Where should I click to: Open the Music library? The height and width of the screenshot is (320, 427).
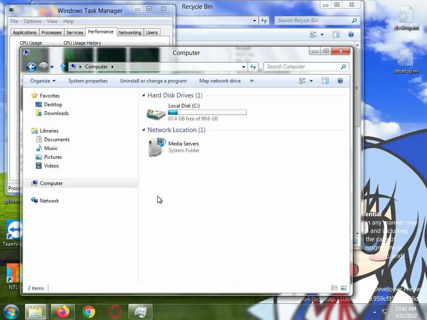pyautogui.click(x=47, y=148)
